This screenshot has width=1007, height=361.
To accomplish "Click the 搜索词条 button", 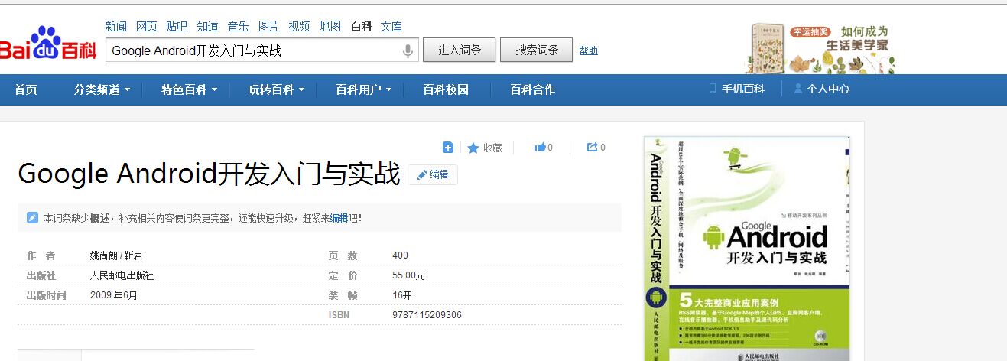I will 536,50.
